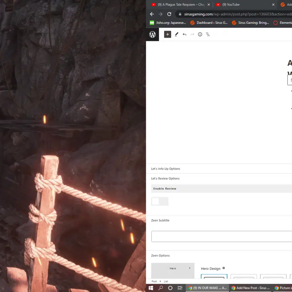Collapse the Let's Review Options panel
Image resolution: width=292 pixels, height=292 pixels.
tap(219, 178)
